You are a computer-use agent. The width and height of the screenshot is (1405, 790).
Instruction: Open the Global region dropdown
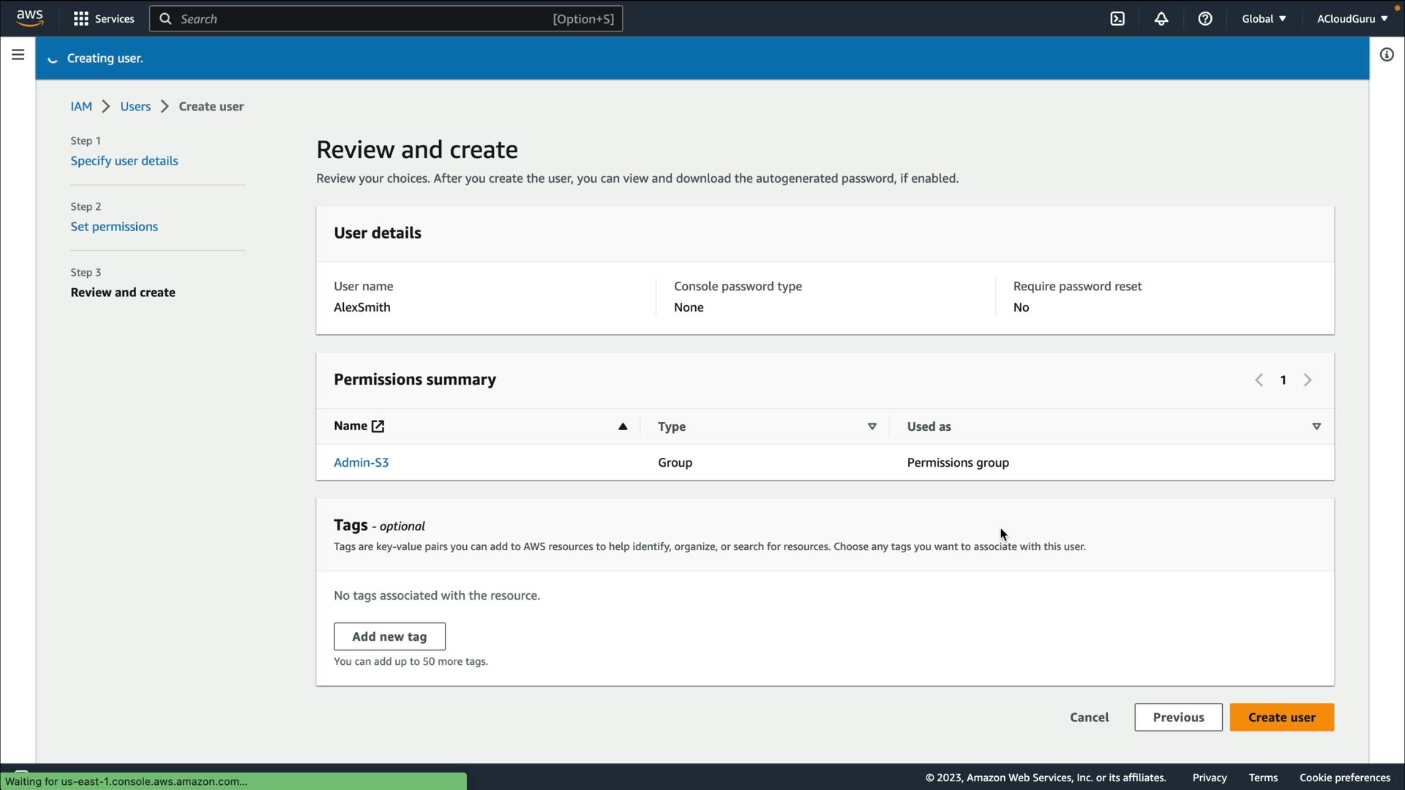coord(1264,19)
